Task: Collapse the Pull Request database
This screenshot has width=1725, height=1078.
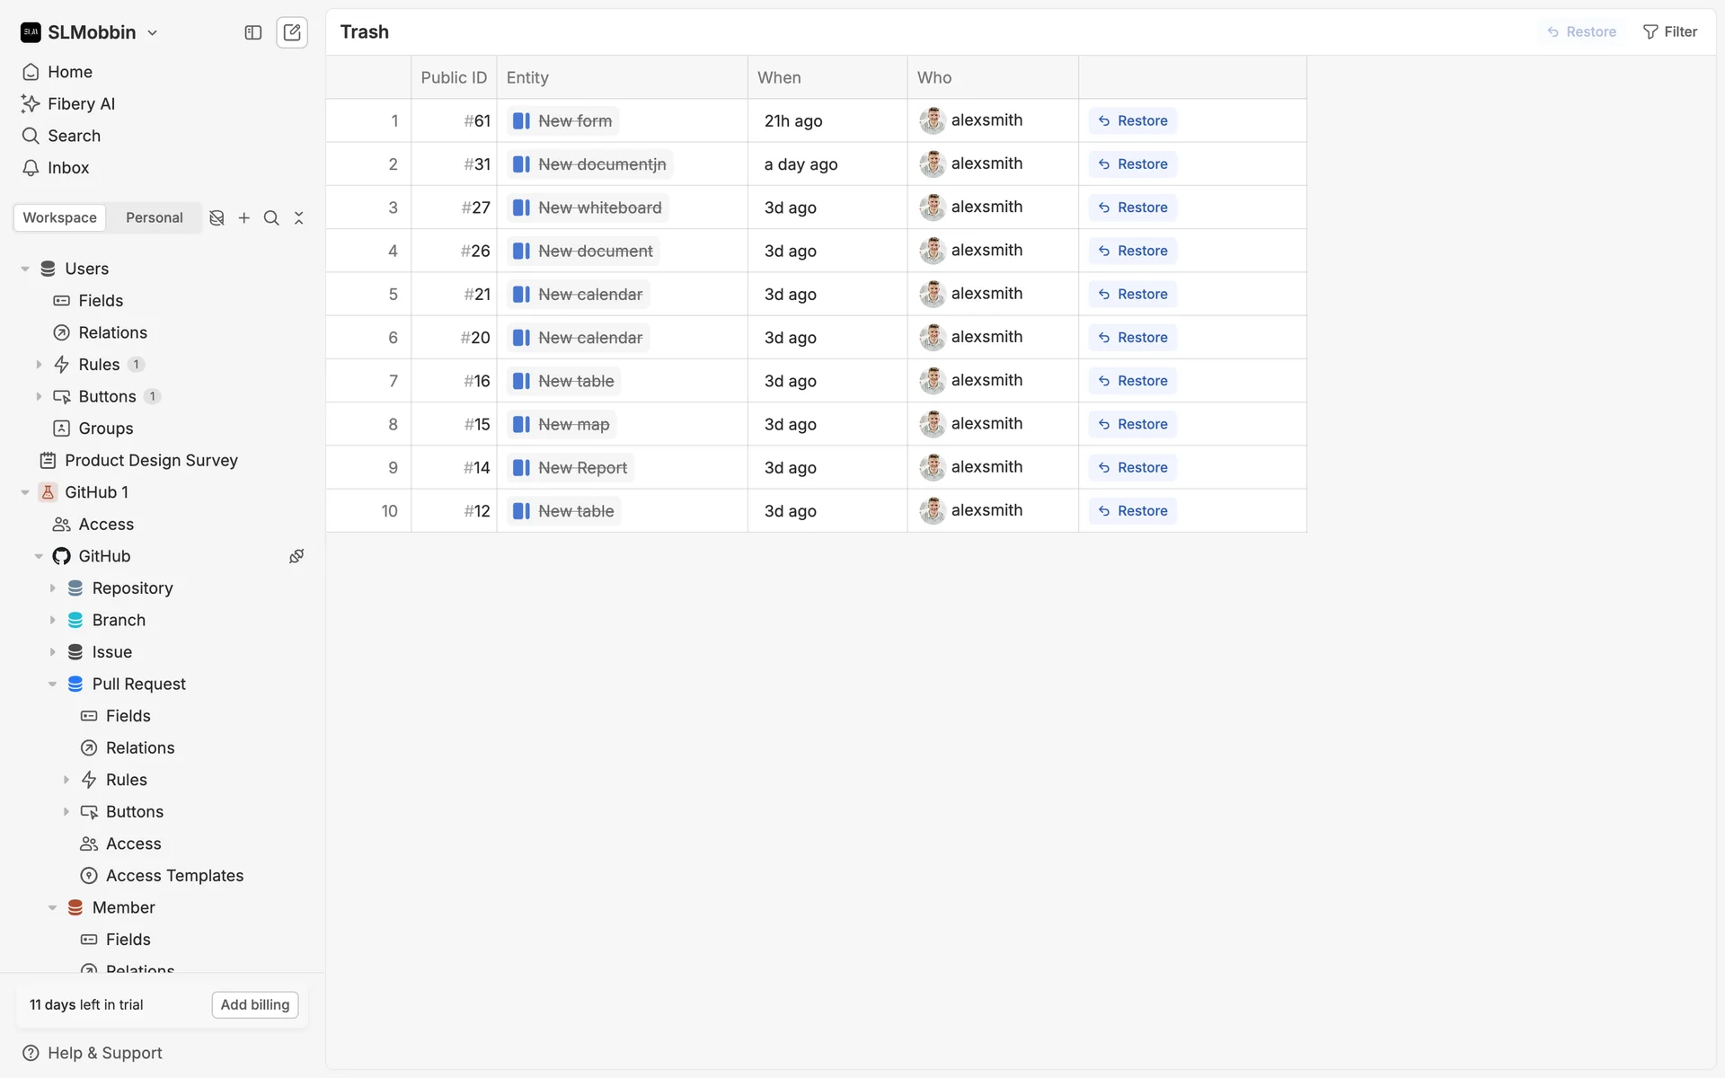Action: pos(52,685)
